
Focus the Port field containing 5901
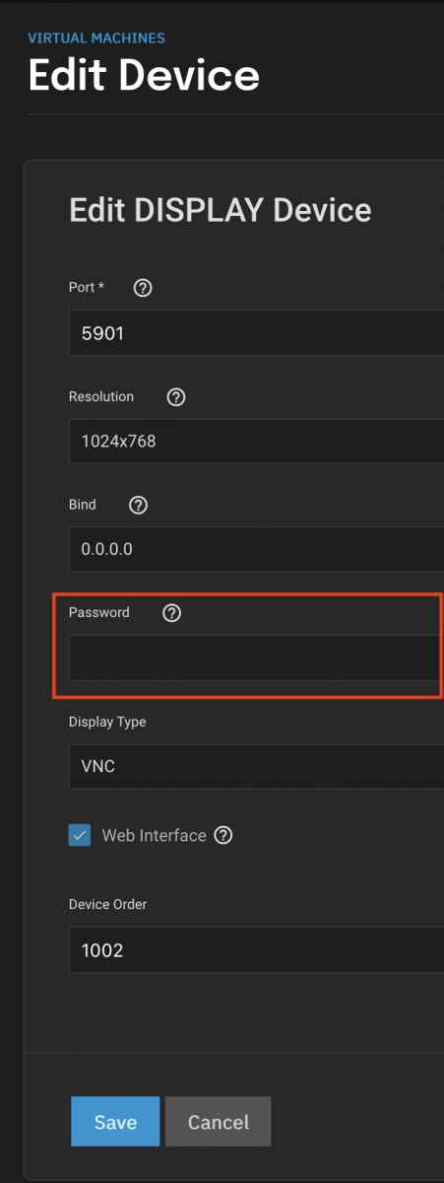pyautogui.click(x=256, y=333)
